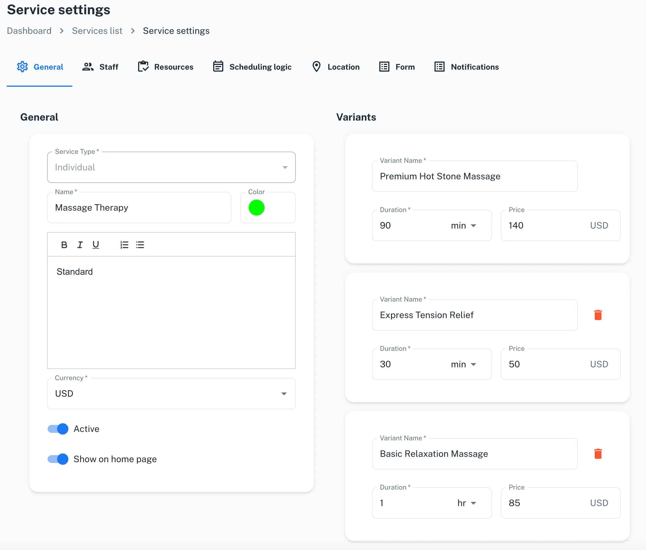Delete the Basic Relaxation Massage variant
Image resolution: width=646 pixels, height=550 pixels.
(x=598, y=453)
